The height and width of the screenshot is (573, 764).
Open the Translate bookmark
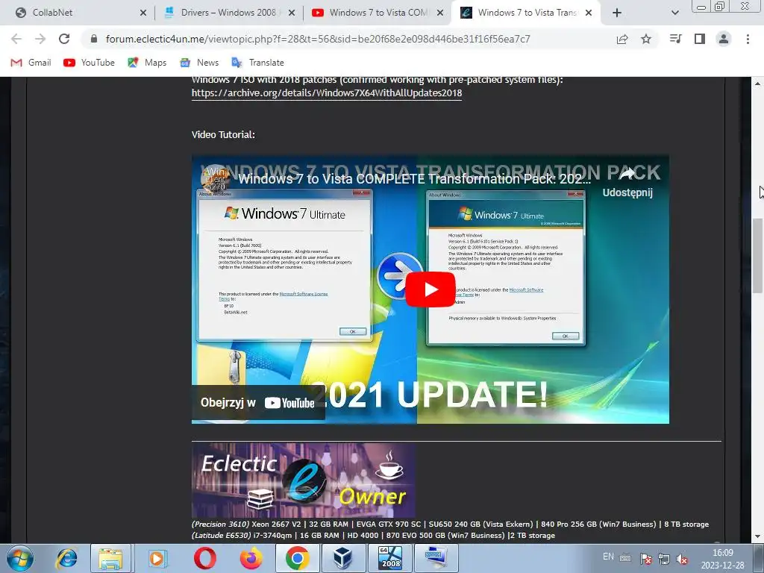[257, 63]
